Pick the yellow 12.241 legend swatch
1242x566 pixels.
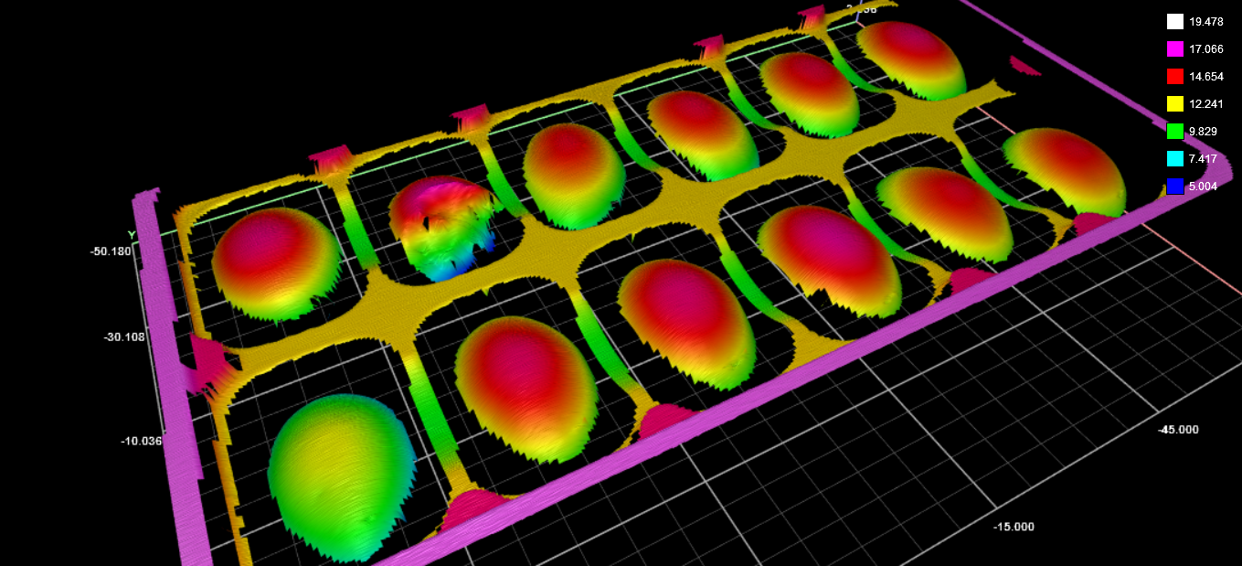tap(1175, 104)
